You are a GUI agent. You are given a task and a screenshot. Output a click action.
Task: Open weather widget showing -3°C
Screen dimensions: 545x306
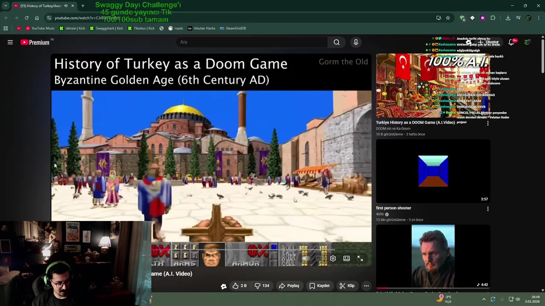coord(445,299)
